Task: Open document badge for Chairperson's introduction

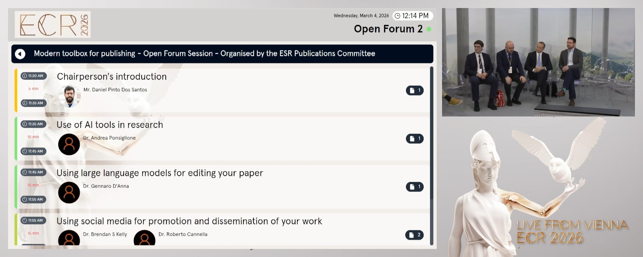Action: click(415, 90)
